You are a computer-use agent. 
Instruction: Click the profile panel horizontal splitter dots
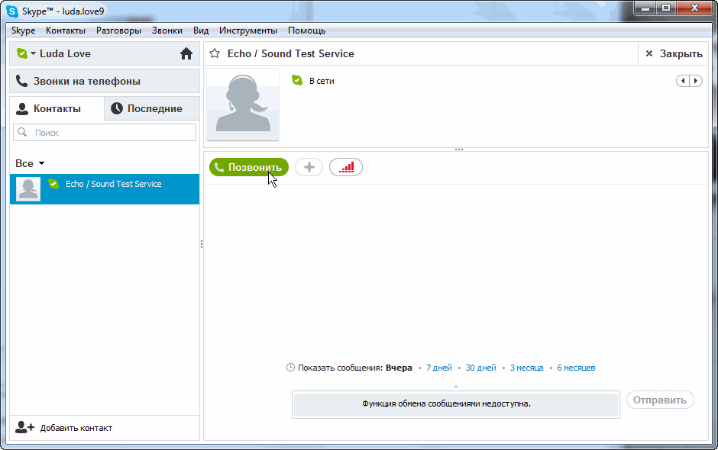tap(459, 149)
